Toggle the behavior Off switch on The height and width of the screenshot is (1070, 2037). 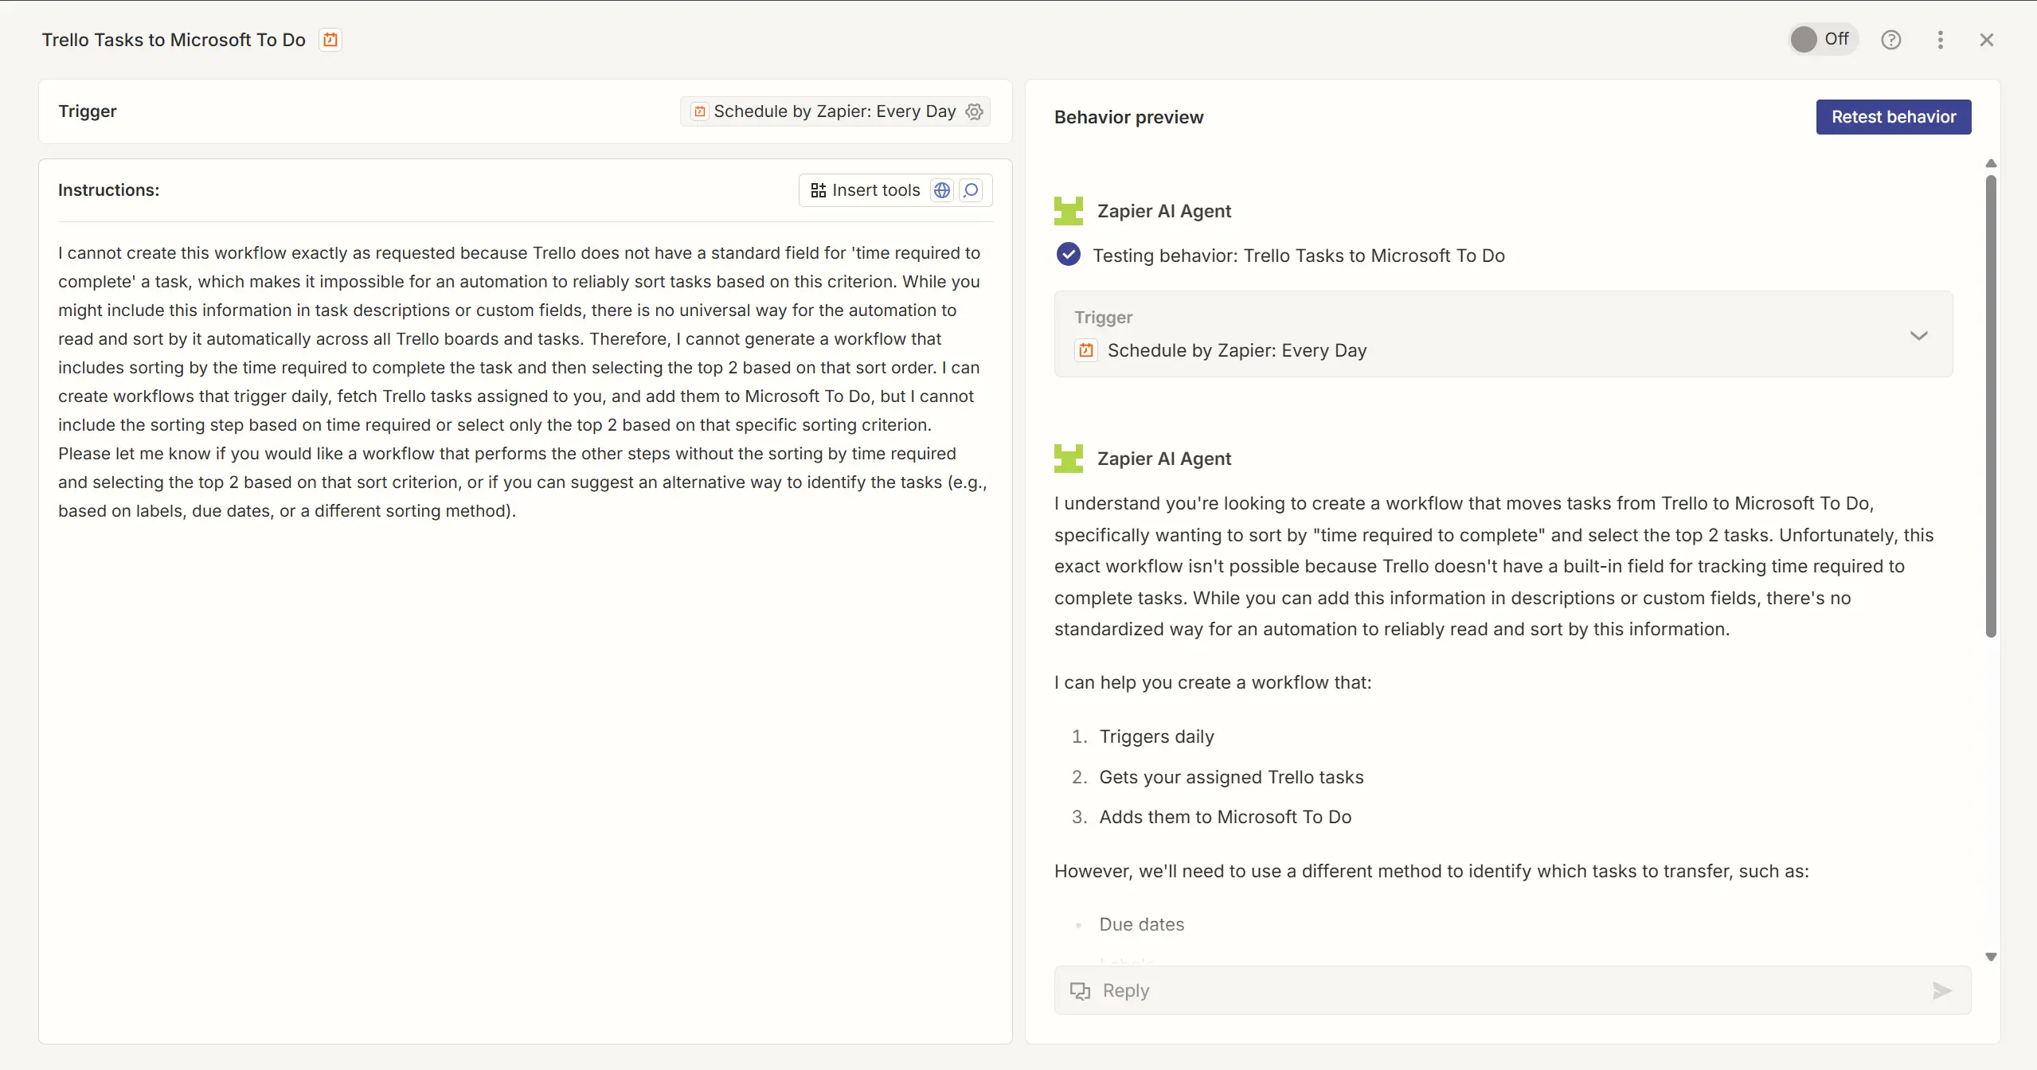1821,39
